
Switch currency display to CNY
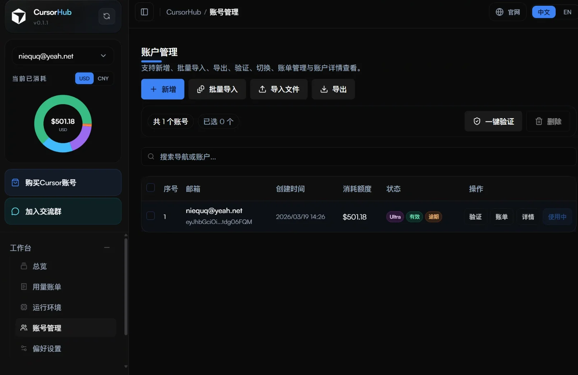coord(103,78)
